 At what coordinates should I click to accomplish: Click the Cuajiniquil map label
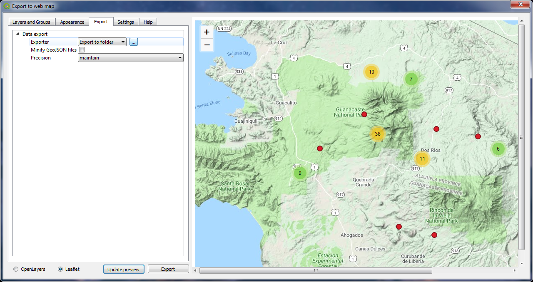point(246,121)
